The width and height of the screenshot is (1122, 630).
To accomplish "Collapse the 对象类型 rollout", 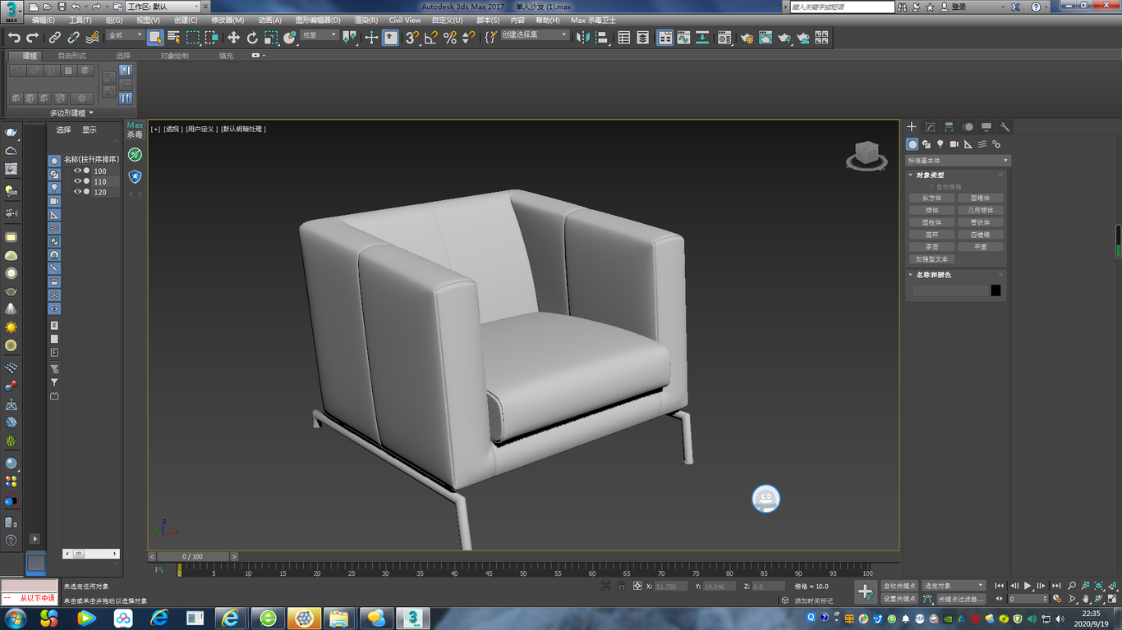I will [x=910, y=175].
